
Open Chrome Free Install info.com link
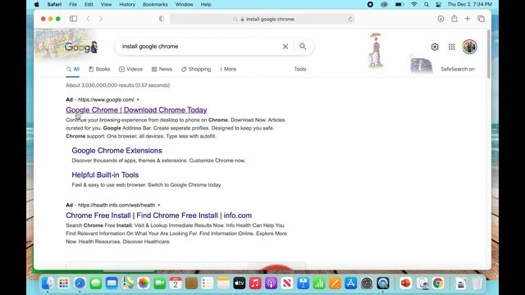coord(158,216)
